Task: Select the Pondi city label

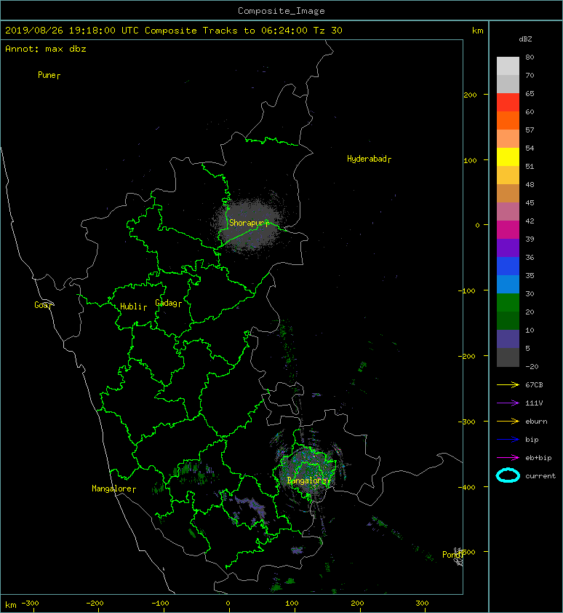Action: pos(451,554)
